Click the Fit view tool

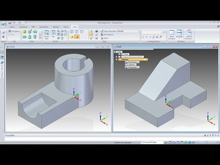coord(53,34)
